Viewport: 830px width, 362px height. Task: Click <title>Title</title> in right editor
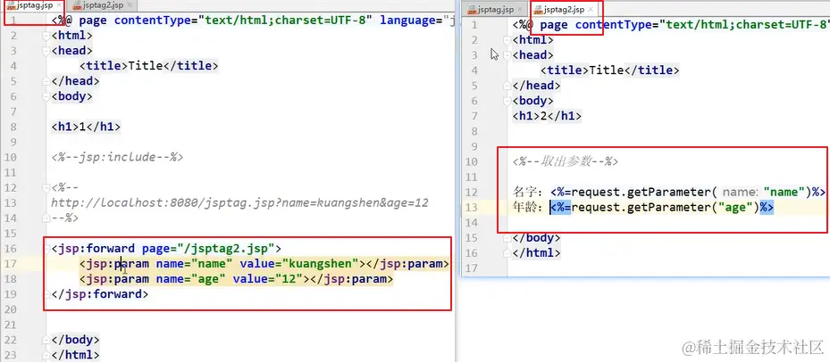(610, 70)
